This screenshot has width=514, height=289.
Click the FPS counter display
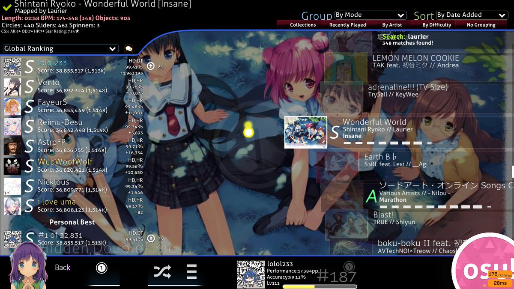[x=499, y=274]
